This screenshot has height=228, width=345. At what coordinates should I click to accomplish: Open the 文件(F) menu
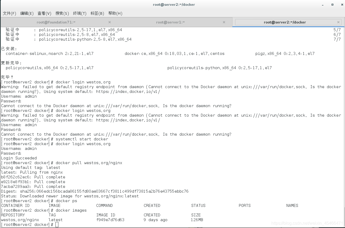click(10, 13)
